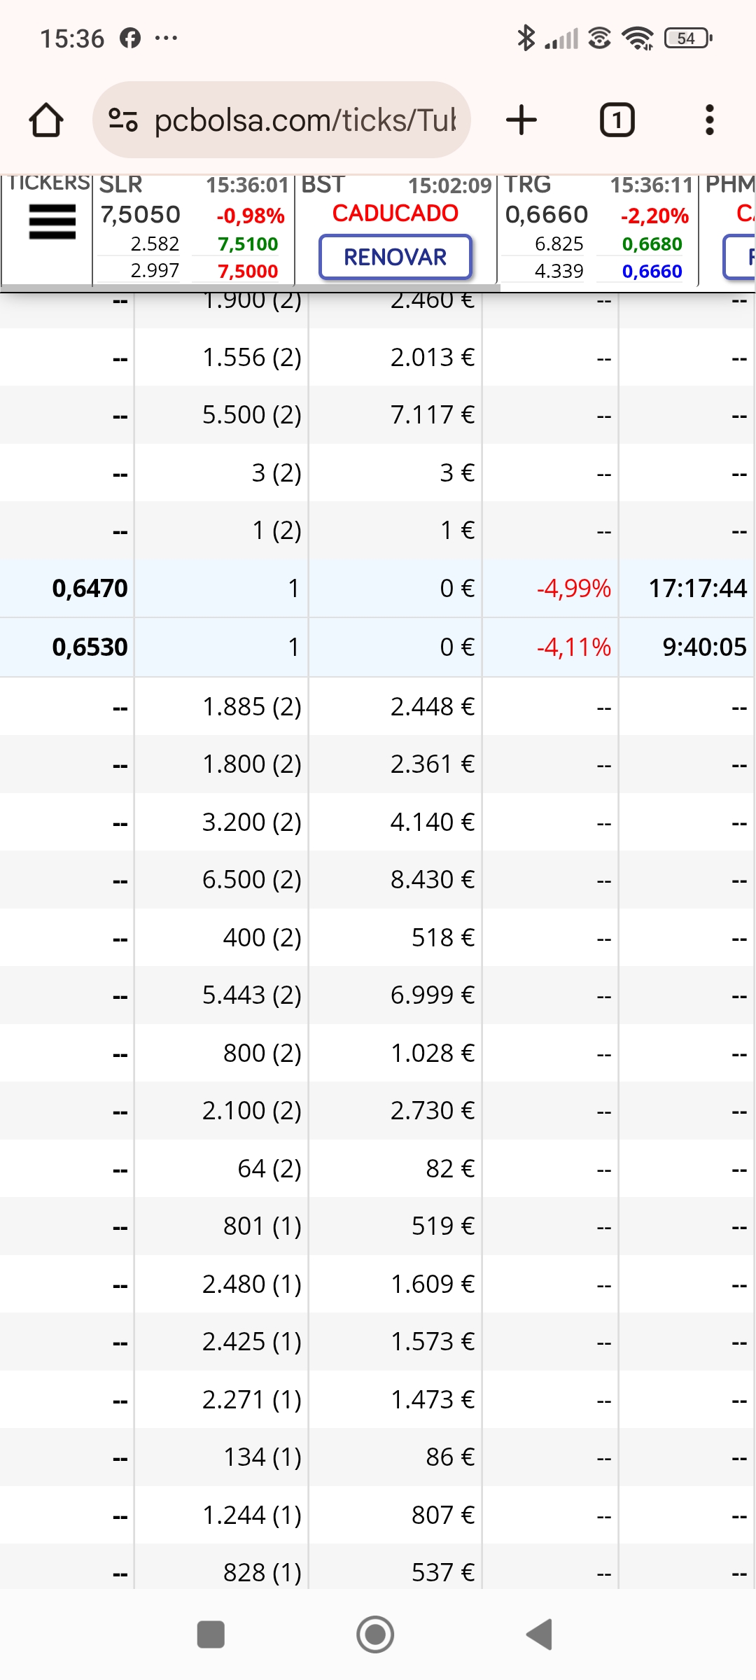Tap the CADUCADO label under BST
The height and width of the screenshot is (1680, 756).
[395, 213]
